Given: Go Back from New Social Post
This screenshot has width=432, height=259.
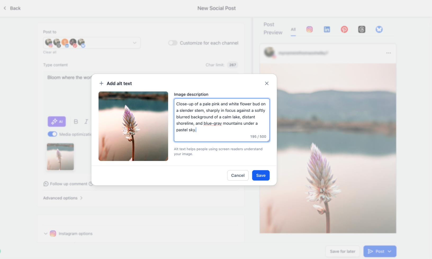Looking at the screenshot, I should coord(12,8).
